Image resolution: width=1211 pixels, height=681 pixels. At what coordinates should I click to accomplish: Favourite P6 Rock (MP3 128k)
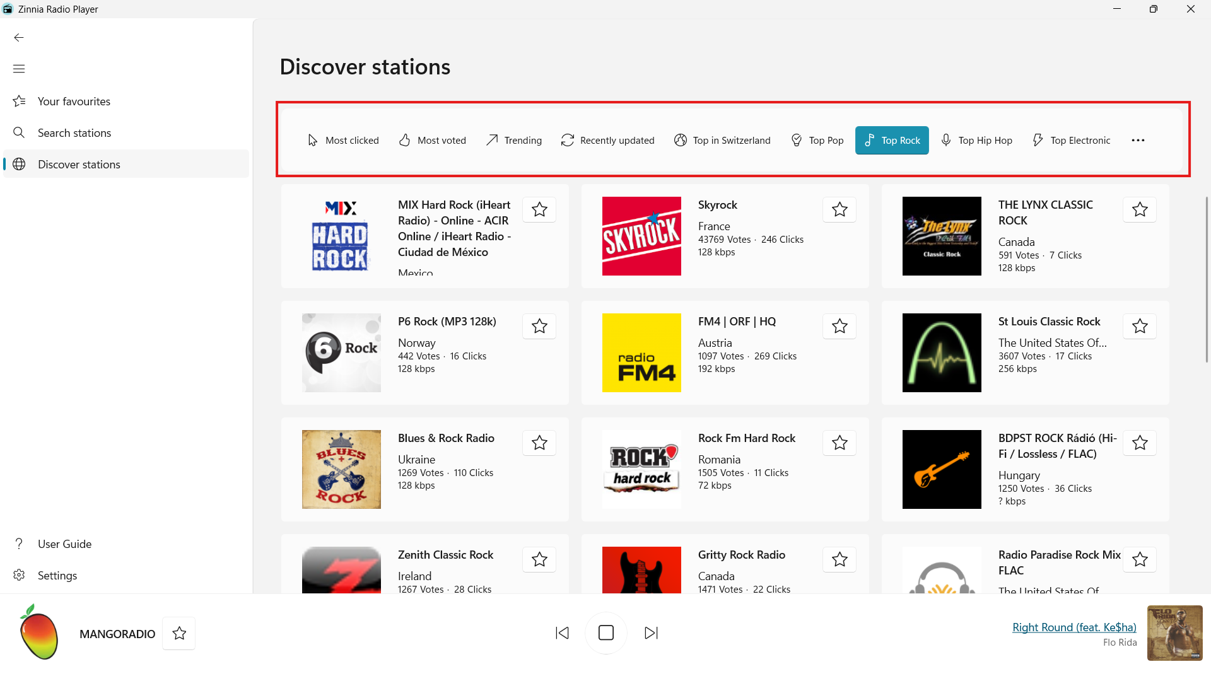(539, 326)
